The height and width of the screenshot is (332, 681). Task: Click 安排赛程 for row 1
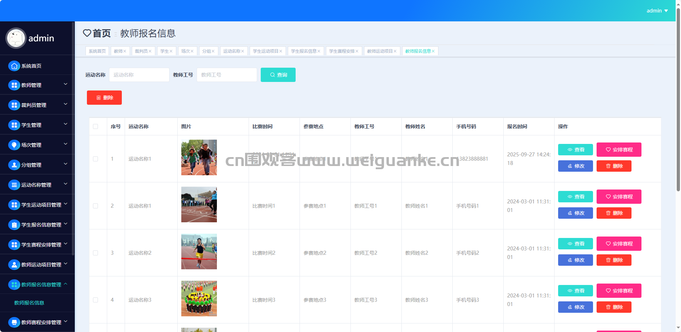pos(619,150)
